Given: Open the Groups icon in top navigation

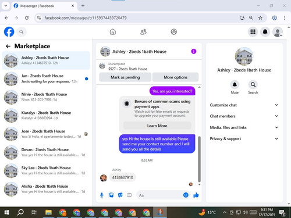Looking at the screenshot, I should (x=174, y=31).
